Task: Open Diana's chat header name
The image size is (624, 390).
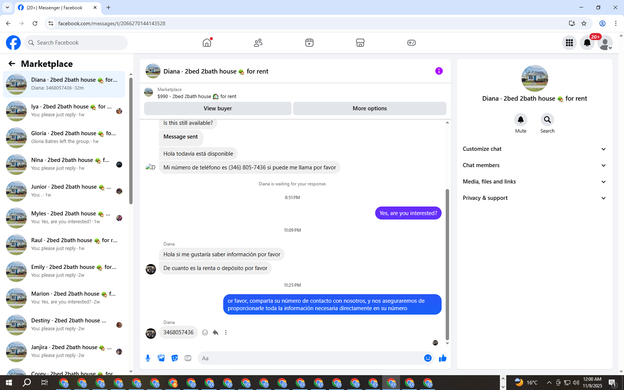Action: (x=216, y=71)
